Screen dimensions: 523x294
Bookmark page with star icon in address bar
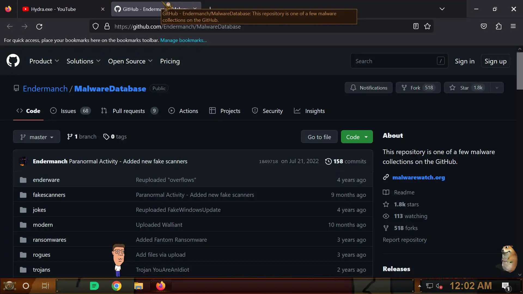[x=427, y=26]
